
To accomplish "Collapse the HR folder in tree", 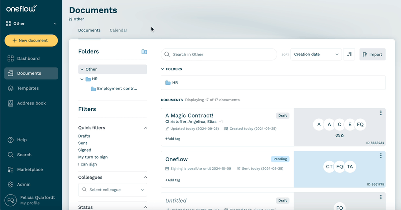I will 82,79.
